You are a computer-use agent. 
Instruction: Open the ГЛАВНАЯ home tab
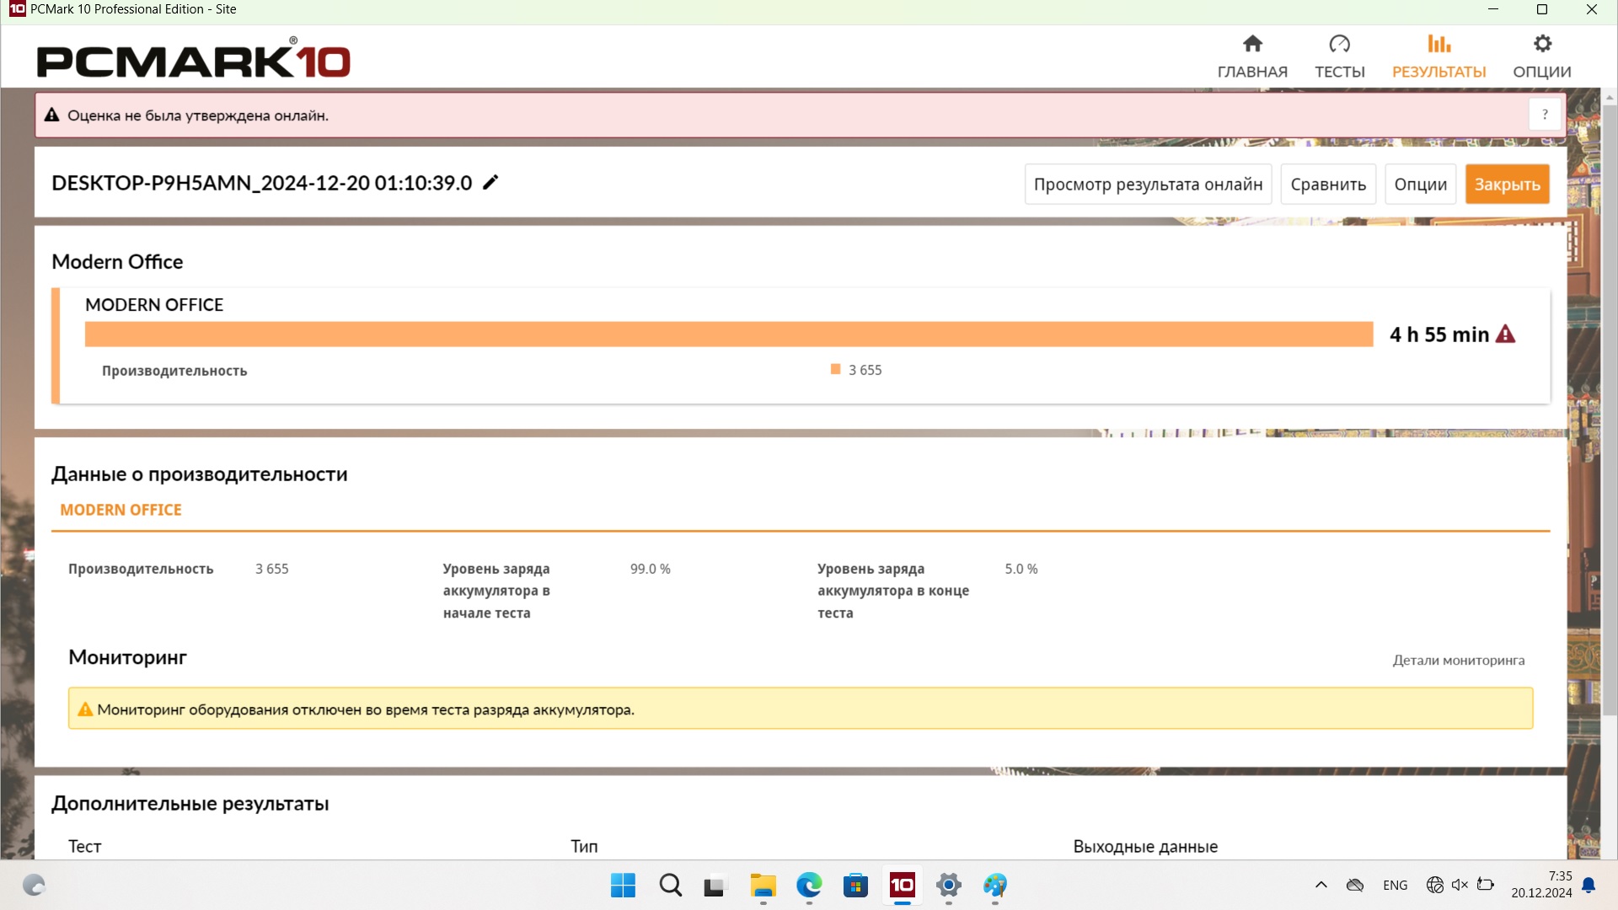(x=1252, y=56)
